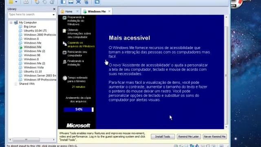
Task: Click 'Andamento da cópia dos arquivos' label
Action: [x=78, y=100]
